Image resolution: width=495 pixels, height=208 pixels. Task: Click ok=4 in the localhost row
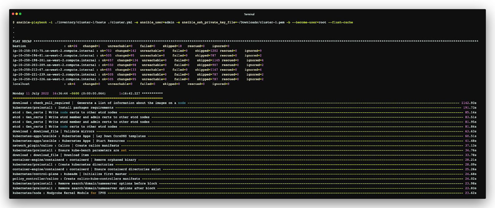[x=71, y=84]
